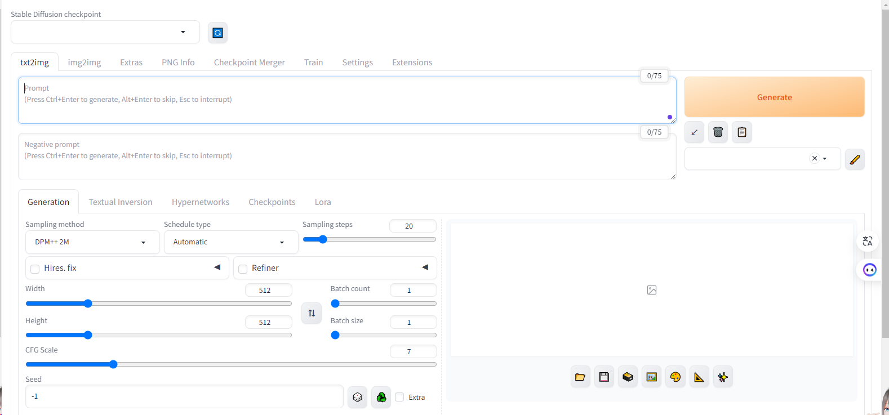Screen dimensions: 889x415
Task: Reuse last seed with the green recycle icon
Action: [381, 398]
